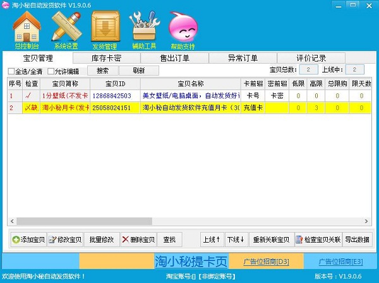Click 淘小秘自动发货软件充值月卡 name cell
This screenshot has height=283, width=379.
tap(191, 108)
